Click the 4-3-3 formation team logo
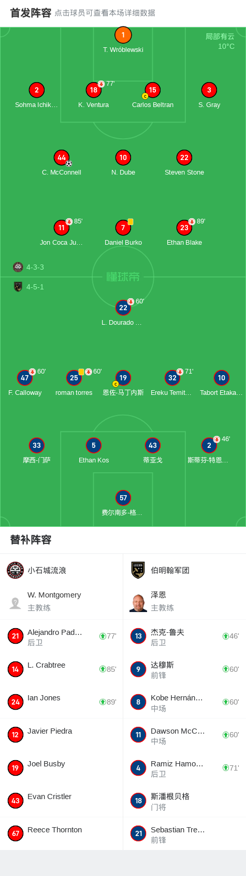Image resolution: width=246 pixels, height=876 pixels. (x=18, y=267)
